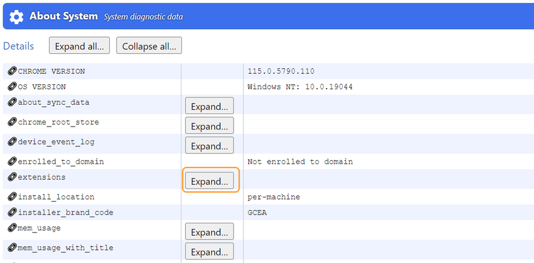
Task: Select the Not enrolled to domain value
Action: coord(300,162)
